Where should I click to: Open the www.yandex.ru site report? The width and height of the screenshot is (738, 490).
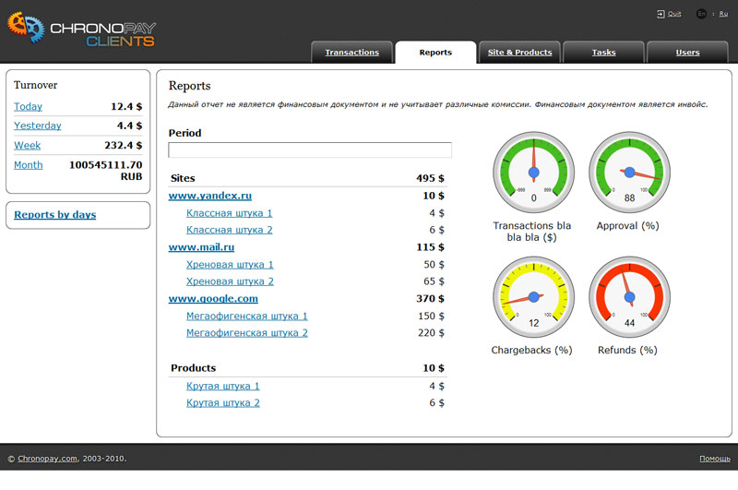[209, 196]
